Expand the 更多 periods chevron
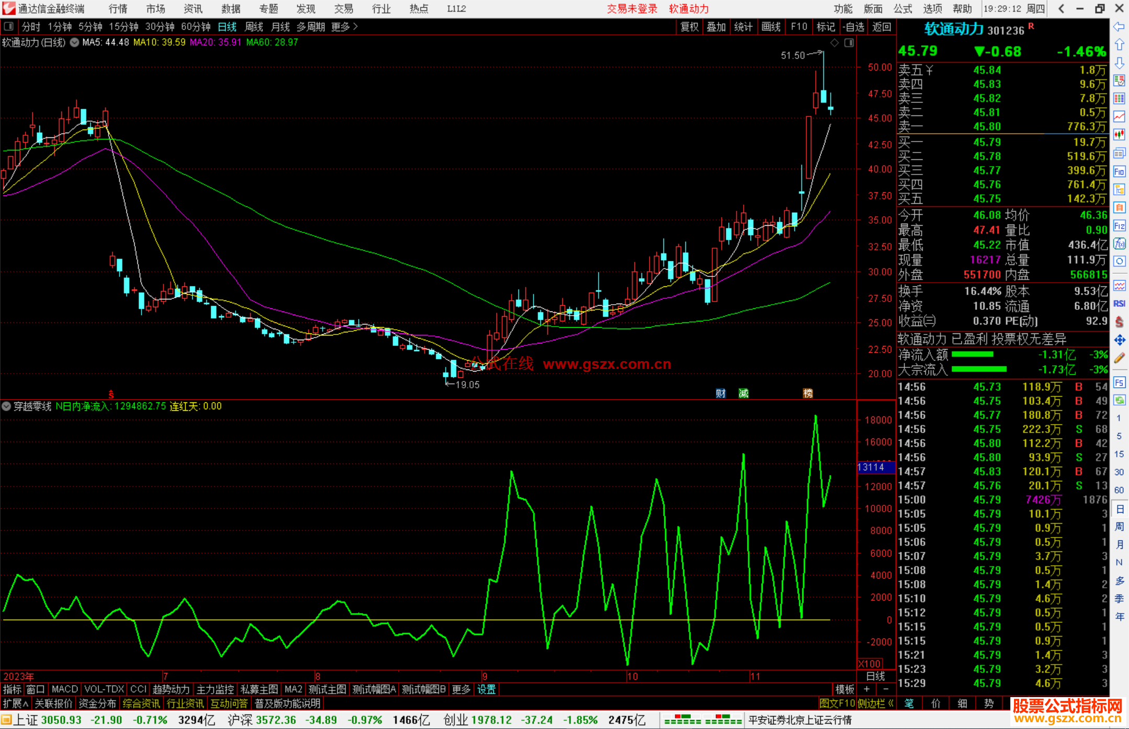 pyautogui.click(x=355, y=27)
